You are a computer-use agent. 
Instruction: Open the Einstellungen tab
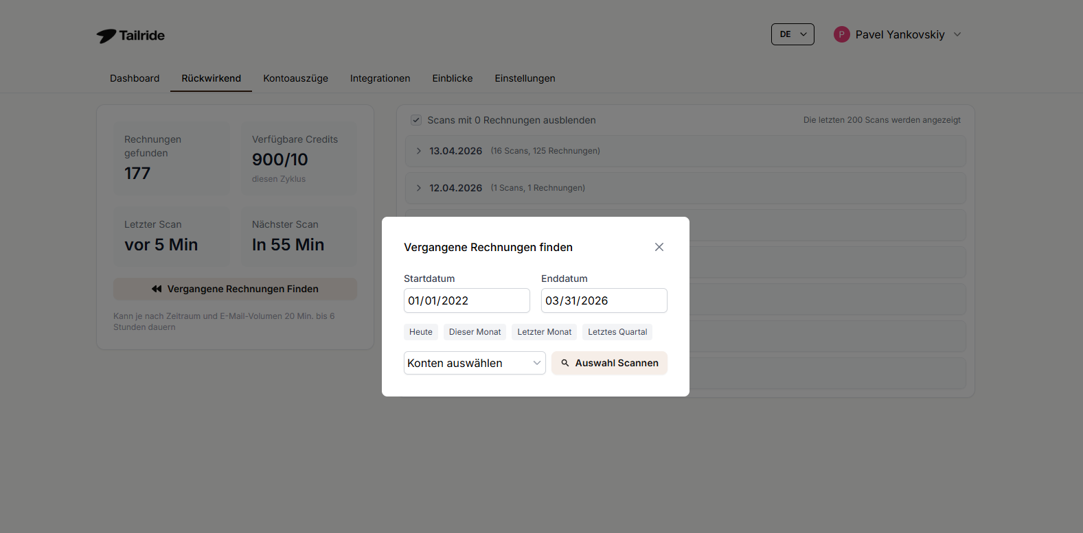point(525,78)
